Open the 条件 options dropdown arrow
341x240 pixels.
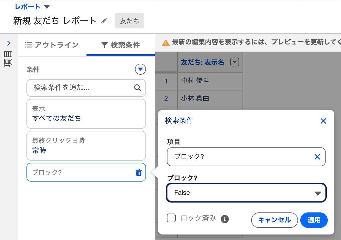pyautogui.click(x=140, y=69)
